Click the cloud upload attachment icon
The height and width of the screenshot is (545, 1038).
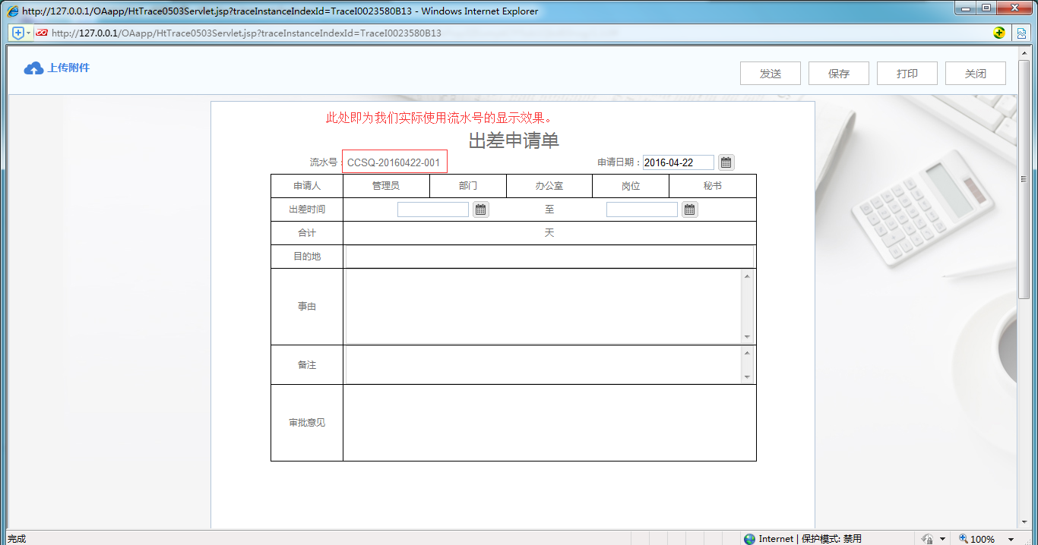click(x=33, y=68)
